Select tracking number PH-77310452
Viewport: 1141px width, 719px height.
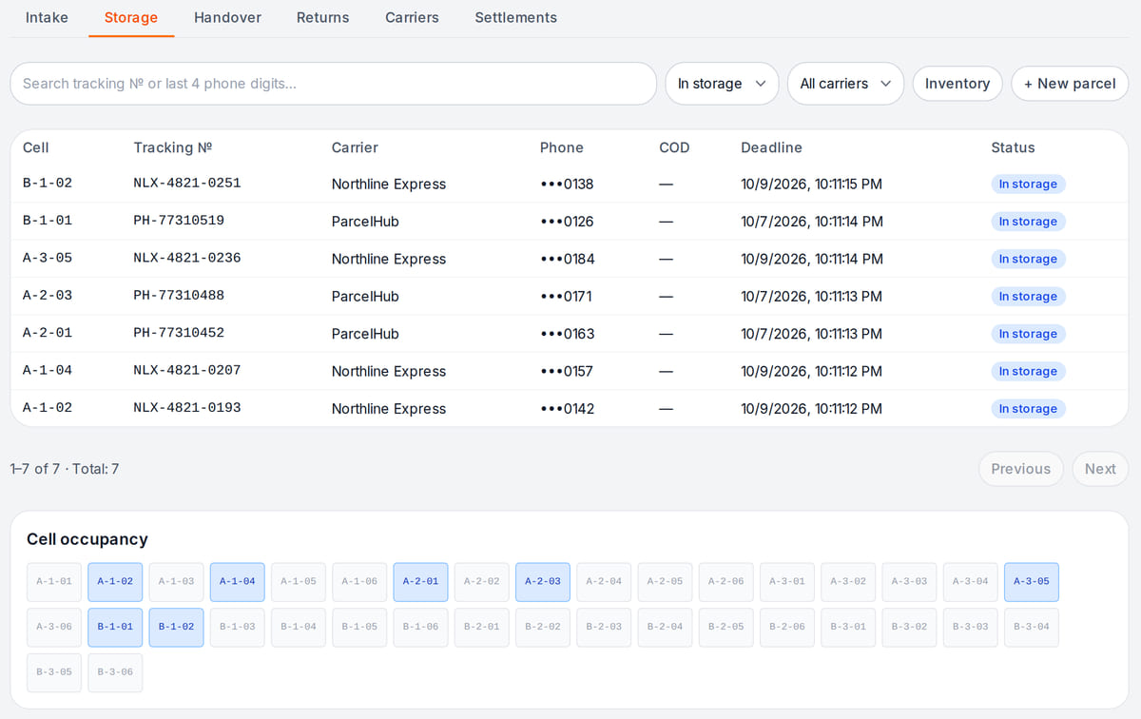179,334
